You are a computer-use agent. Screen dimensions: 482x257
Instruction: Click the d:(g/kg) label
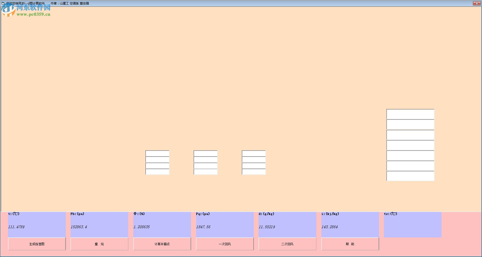click(266, 214)
